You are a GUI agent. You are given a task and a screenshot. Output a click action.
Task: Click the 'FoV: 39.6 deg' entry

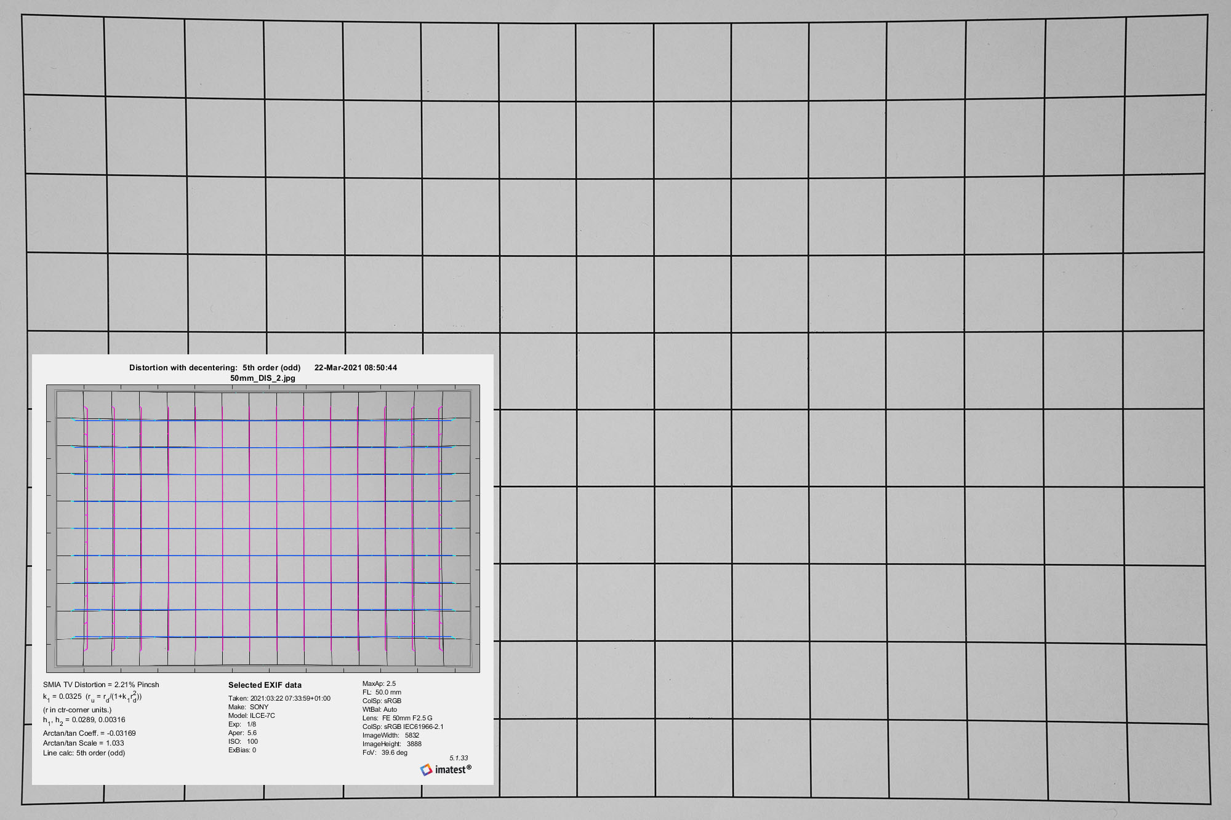pos(385,752)
